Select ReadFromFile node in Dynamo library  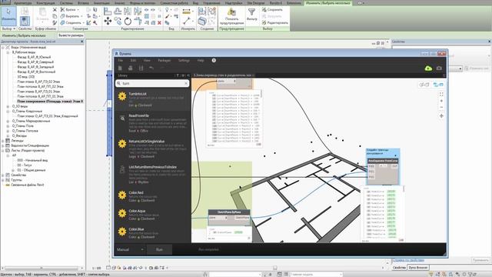pos(153,123)
